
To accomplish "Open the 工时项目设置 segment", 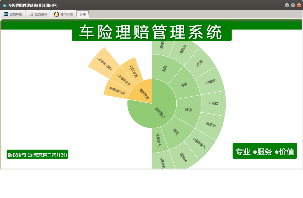I will (124, 79).
